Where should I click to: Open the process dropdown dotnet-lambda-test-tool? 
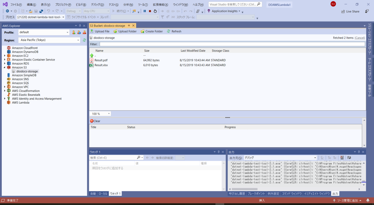(41, 17)
